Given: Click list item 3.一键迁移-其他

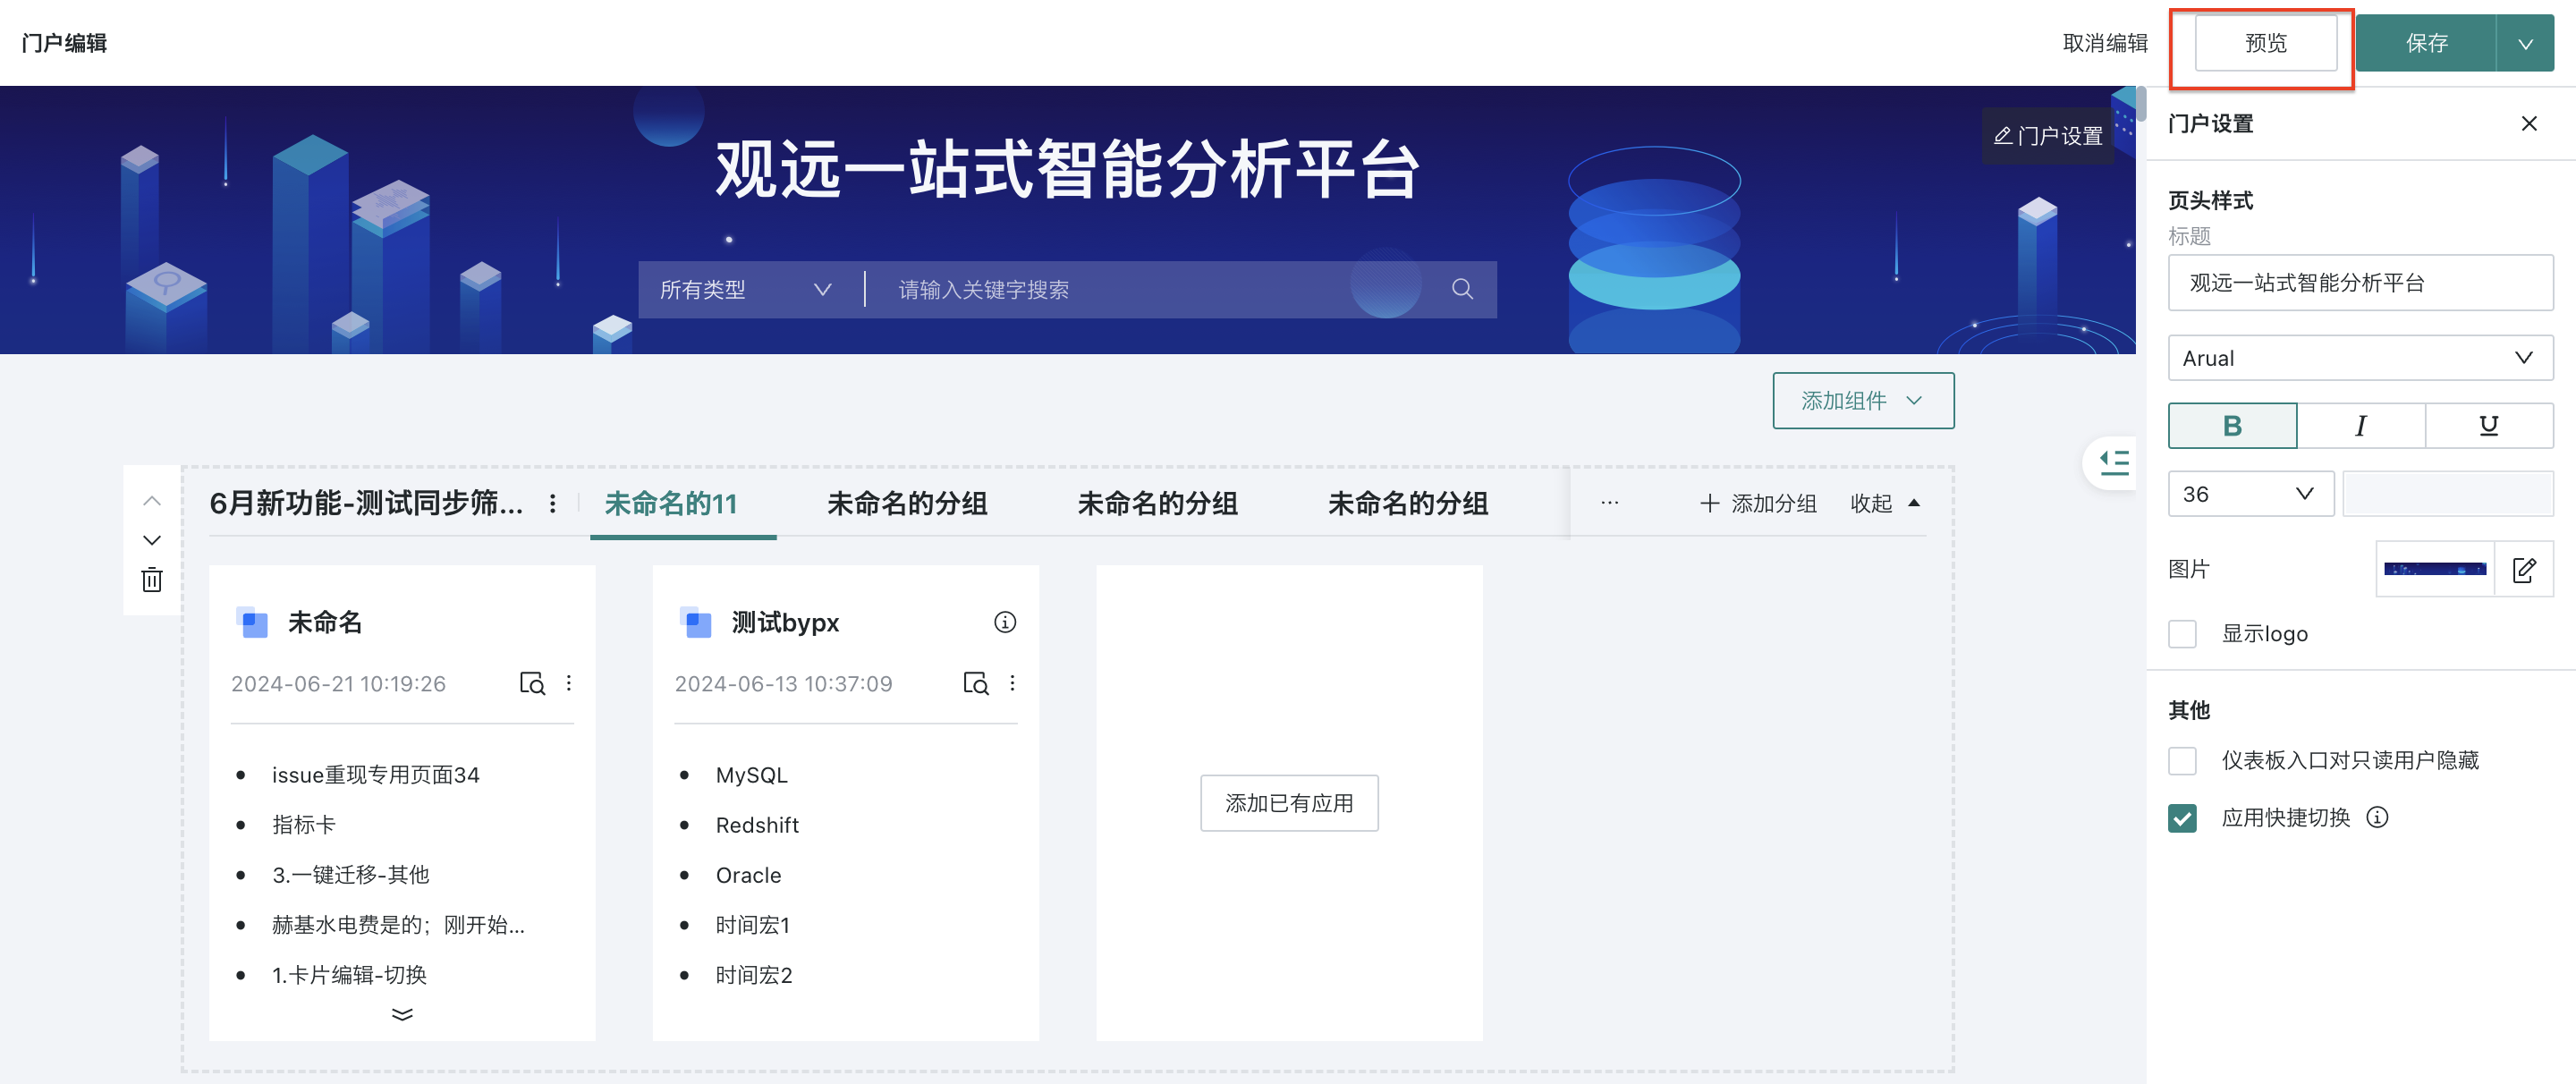Looking at the screenshot, I should pyautogui.click(x=351, y=875).
